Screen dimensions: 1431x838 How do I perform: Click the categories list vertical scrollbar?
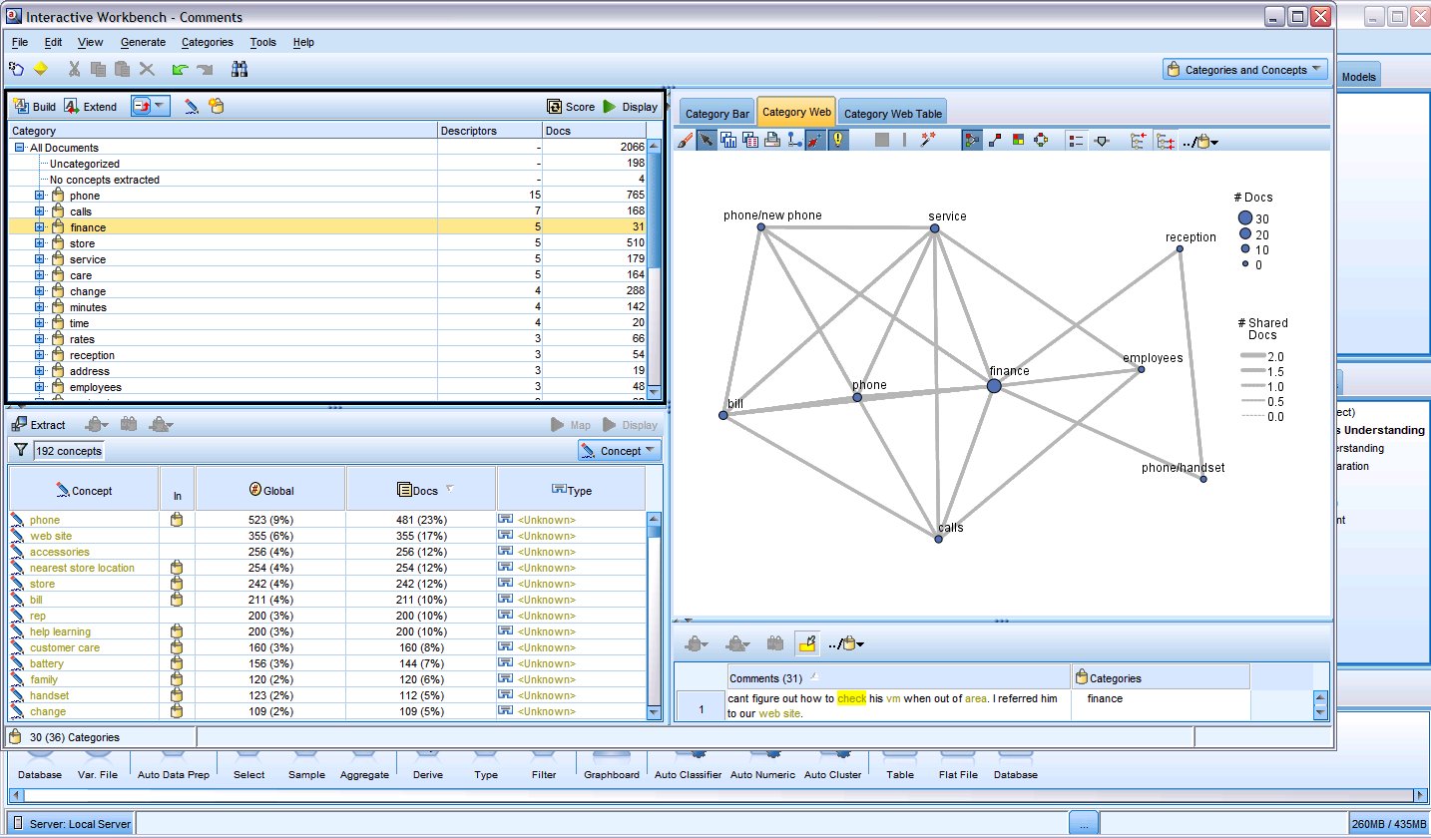655,267
